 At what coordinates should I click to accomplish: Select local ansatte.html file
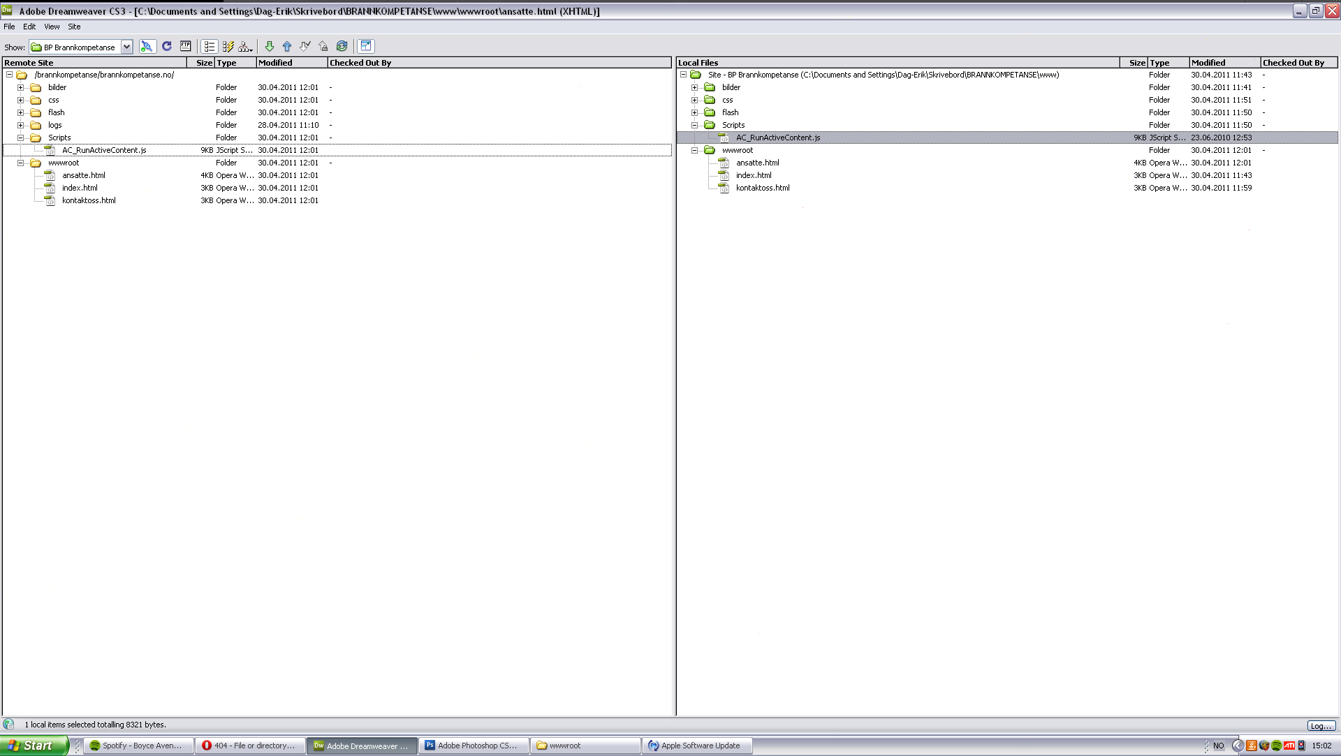[x=1007, y=163]
